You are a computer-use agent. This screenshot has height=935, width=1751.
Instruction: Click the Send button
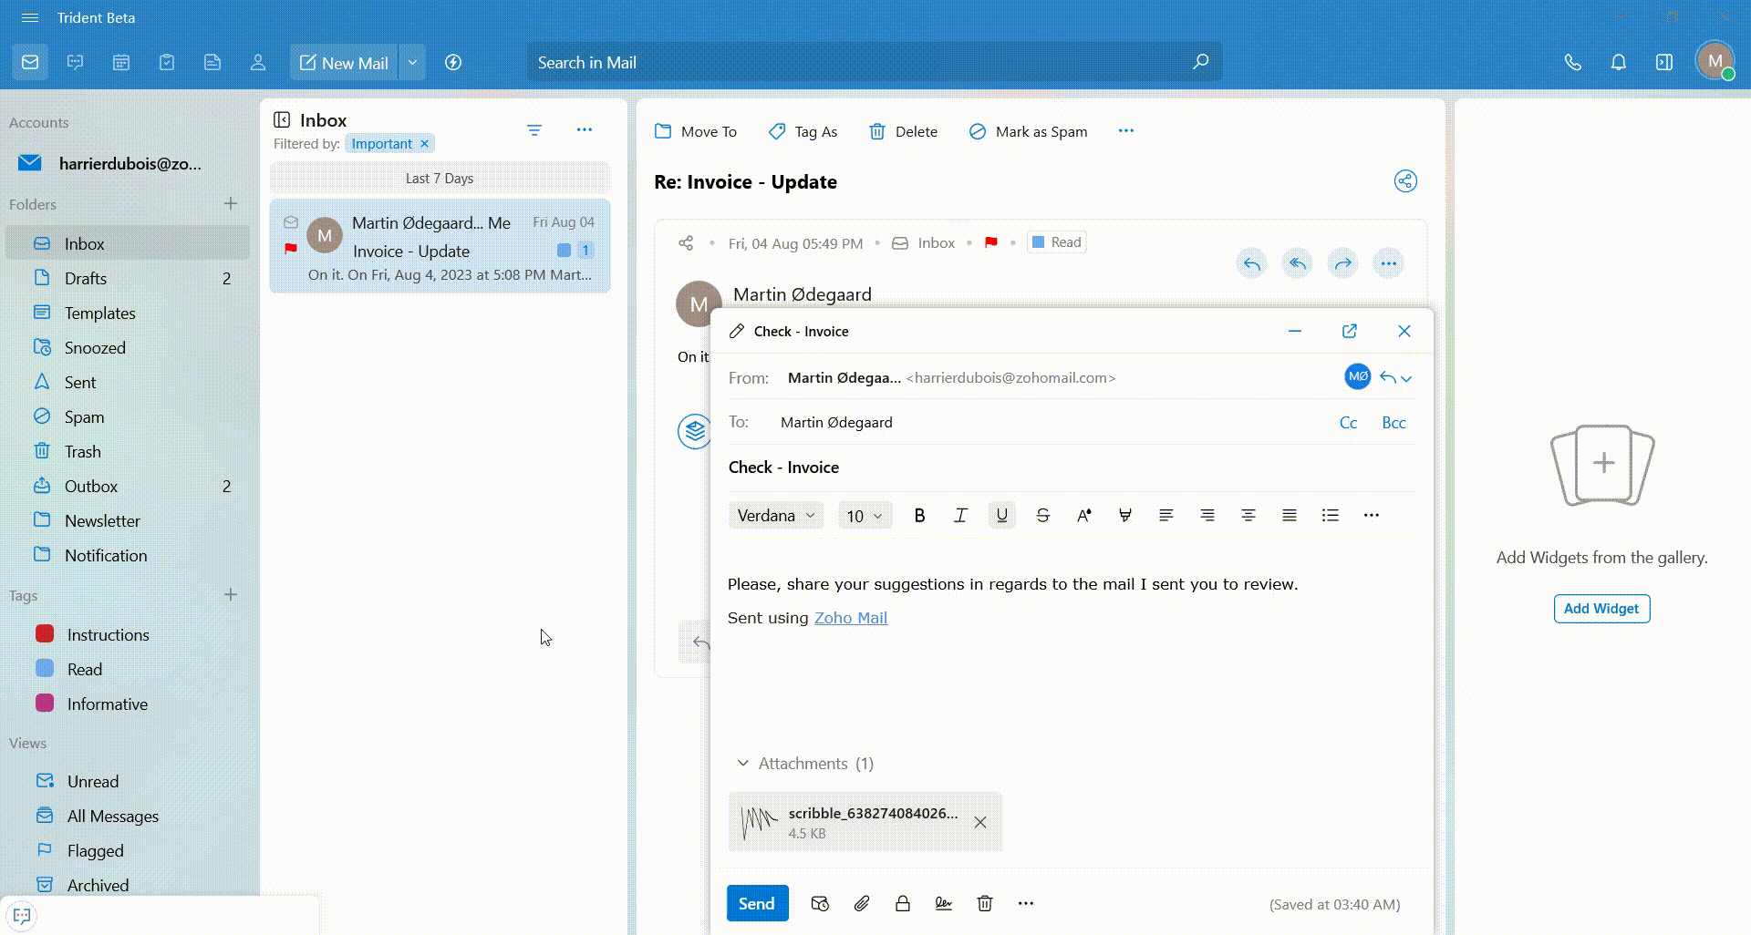[x=757, y=903]
